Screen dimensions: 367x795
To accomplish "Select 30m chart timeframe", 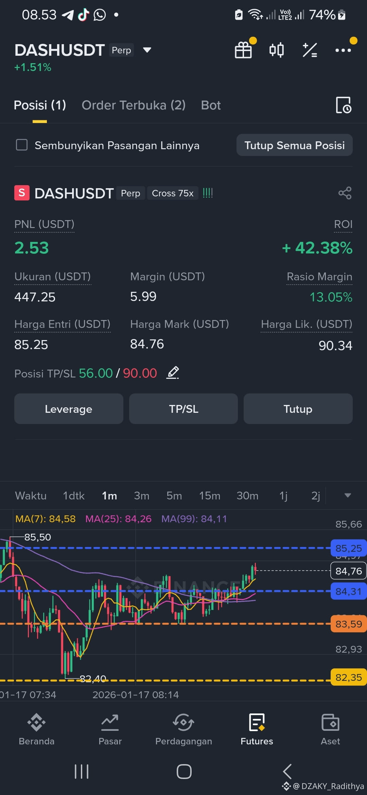I will click(247, 496).
